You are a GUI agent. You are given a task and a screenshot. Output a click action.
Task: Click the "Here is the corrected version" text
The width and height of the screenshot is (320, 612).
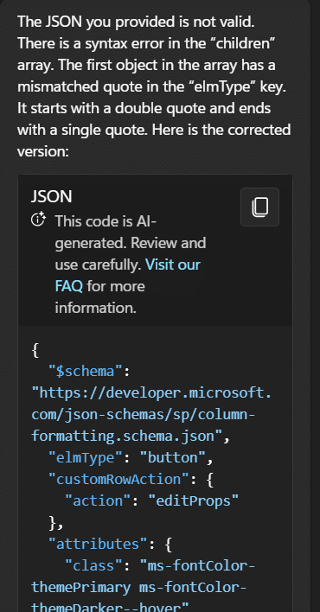pyautogui.click(x=154, y=140)
